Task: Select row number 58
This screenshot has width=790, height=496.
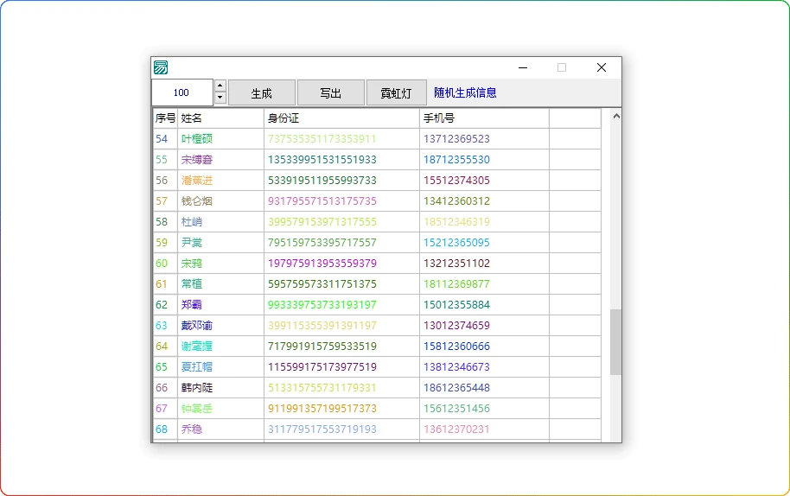Action: [x=165, y=221]
